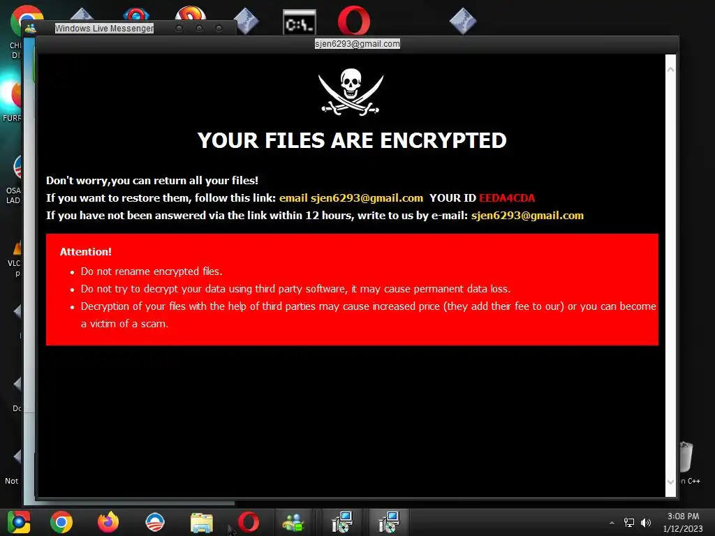Screen dimensions: 715x536
Task: Show hidden tray icons arrow
Action: [x=612, y=523]
